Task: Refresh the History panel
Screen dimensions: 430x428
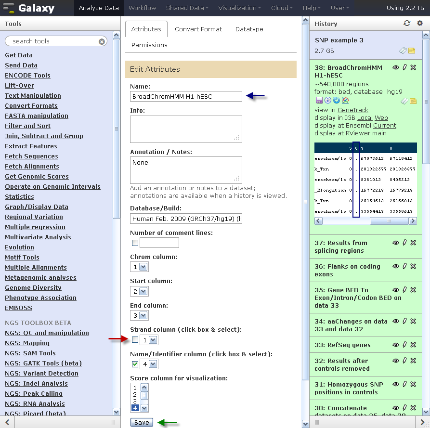Action: (407, 23)
